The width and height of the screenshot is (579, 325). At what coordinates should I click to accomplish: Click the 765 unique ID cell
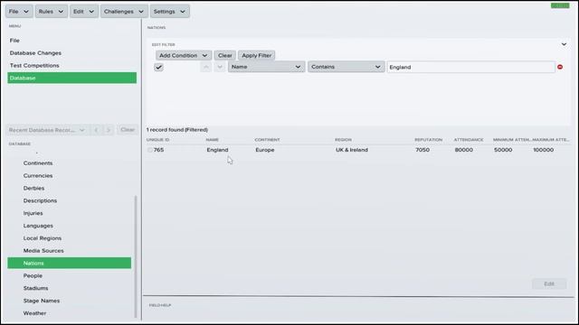point(159,150)
